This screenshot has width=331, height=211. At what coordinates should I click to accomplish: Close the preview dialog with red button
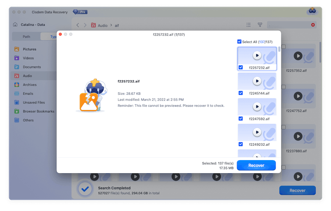pos(60,34)
